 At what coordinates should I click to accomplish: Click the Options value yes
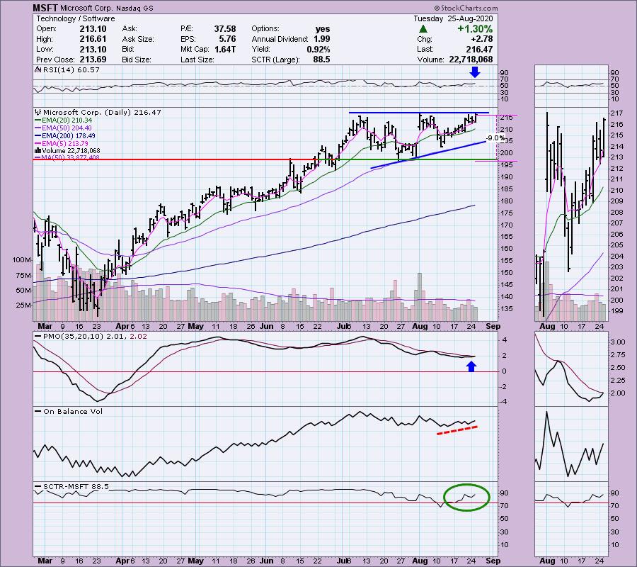coord(323,29)
